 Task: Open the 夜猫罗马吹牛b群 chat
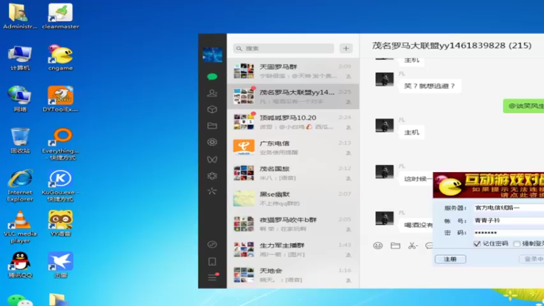293,224
